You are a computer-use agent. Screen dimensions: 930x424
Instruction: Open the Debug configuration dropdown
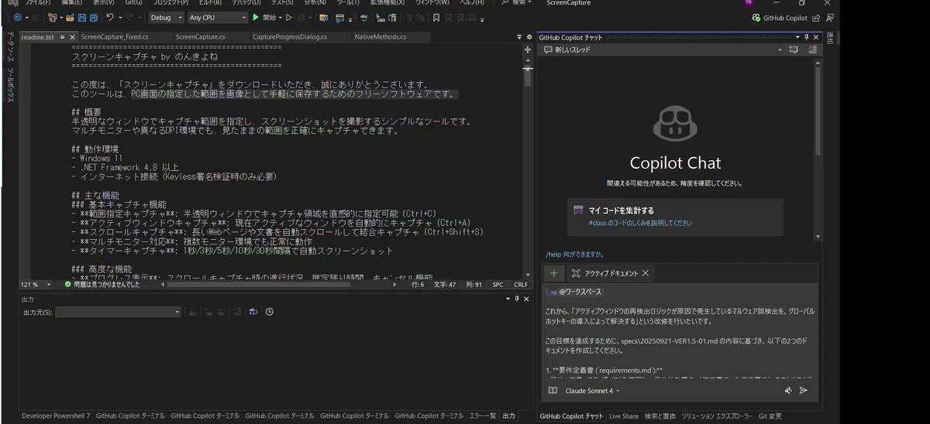[x=167, y=17]
